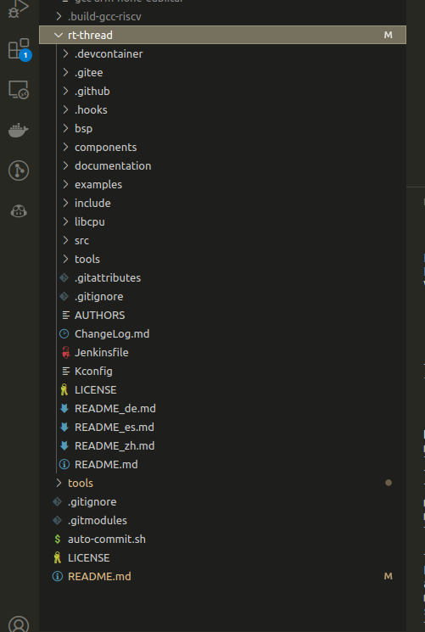
Task: Click the markdown icon beside README_de.md
Action: (64, 408)
